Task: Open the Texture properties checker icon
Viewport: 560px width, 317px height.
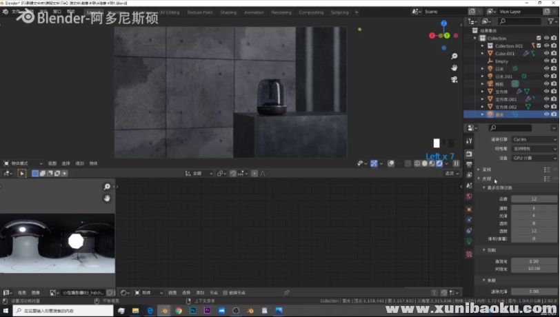Action: click(x=469, y=254)
